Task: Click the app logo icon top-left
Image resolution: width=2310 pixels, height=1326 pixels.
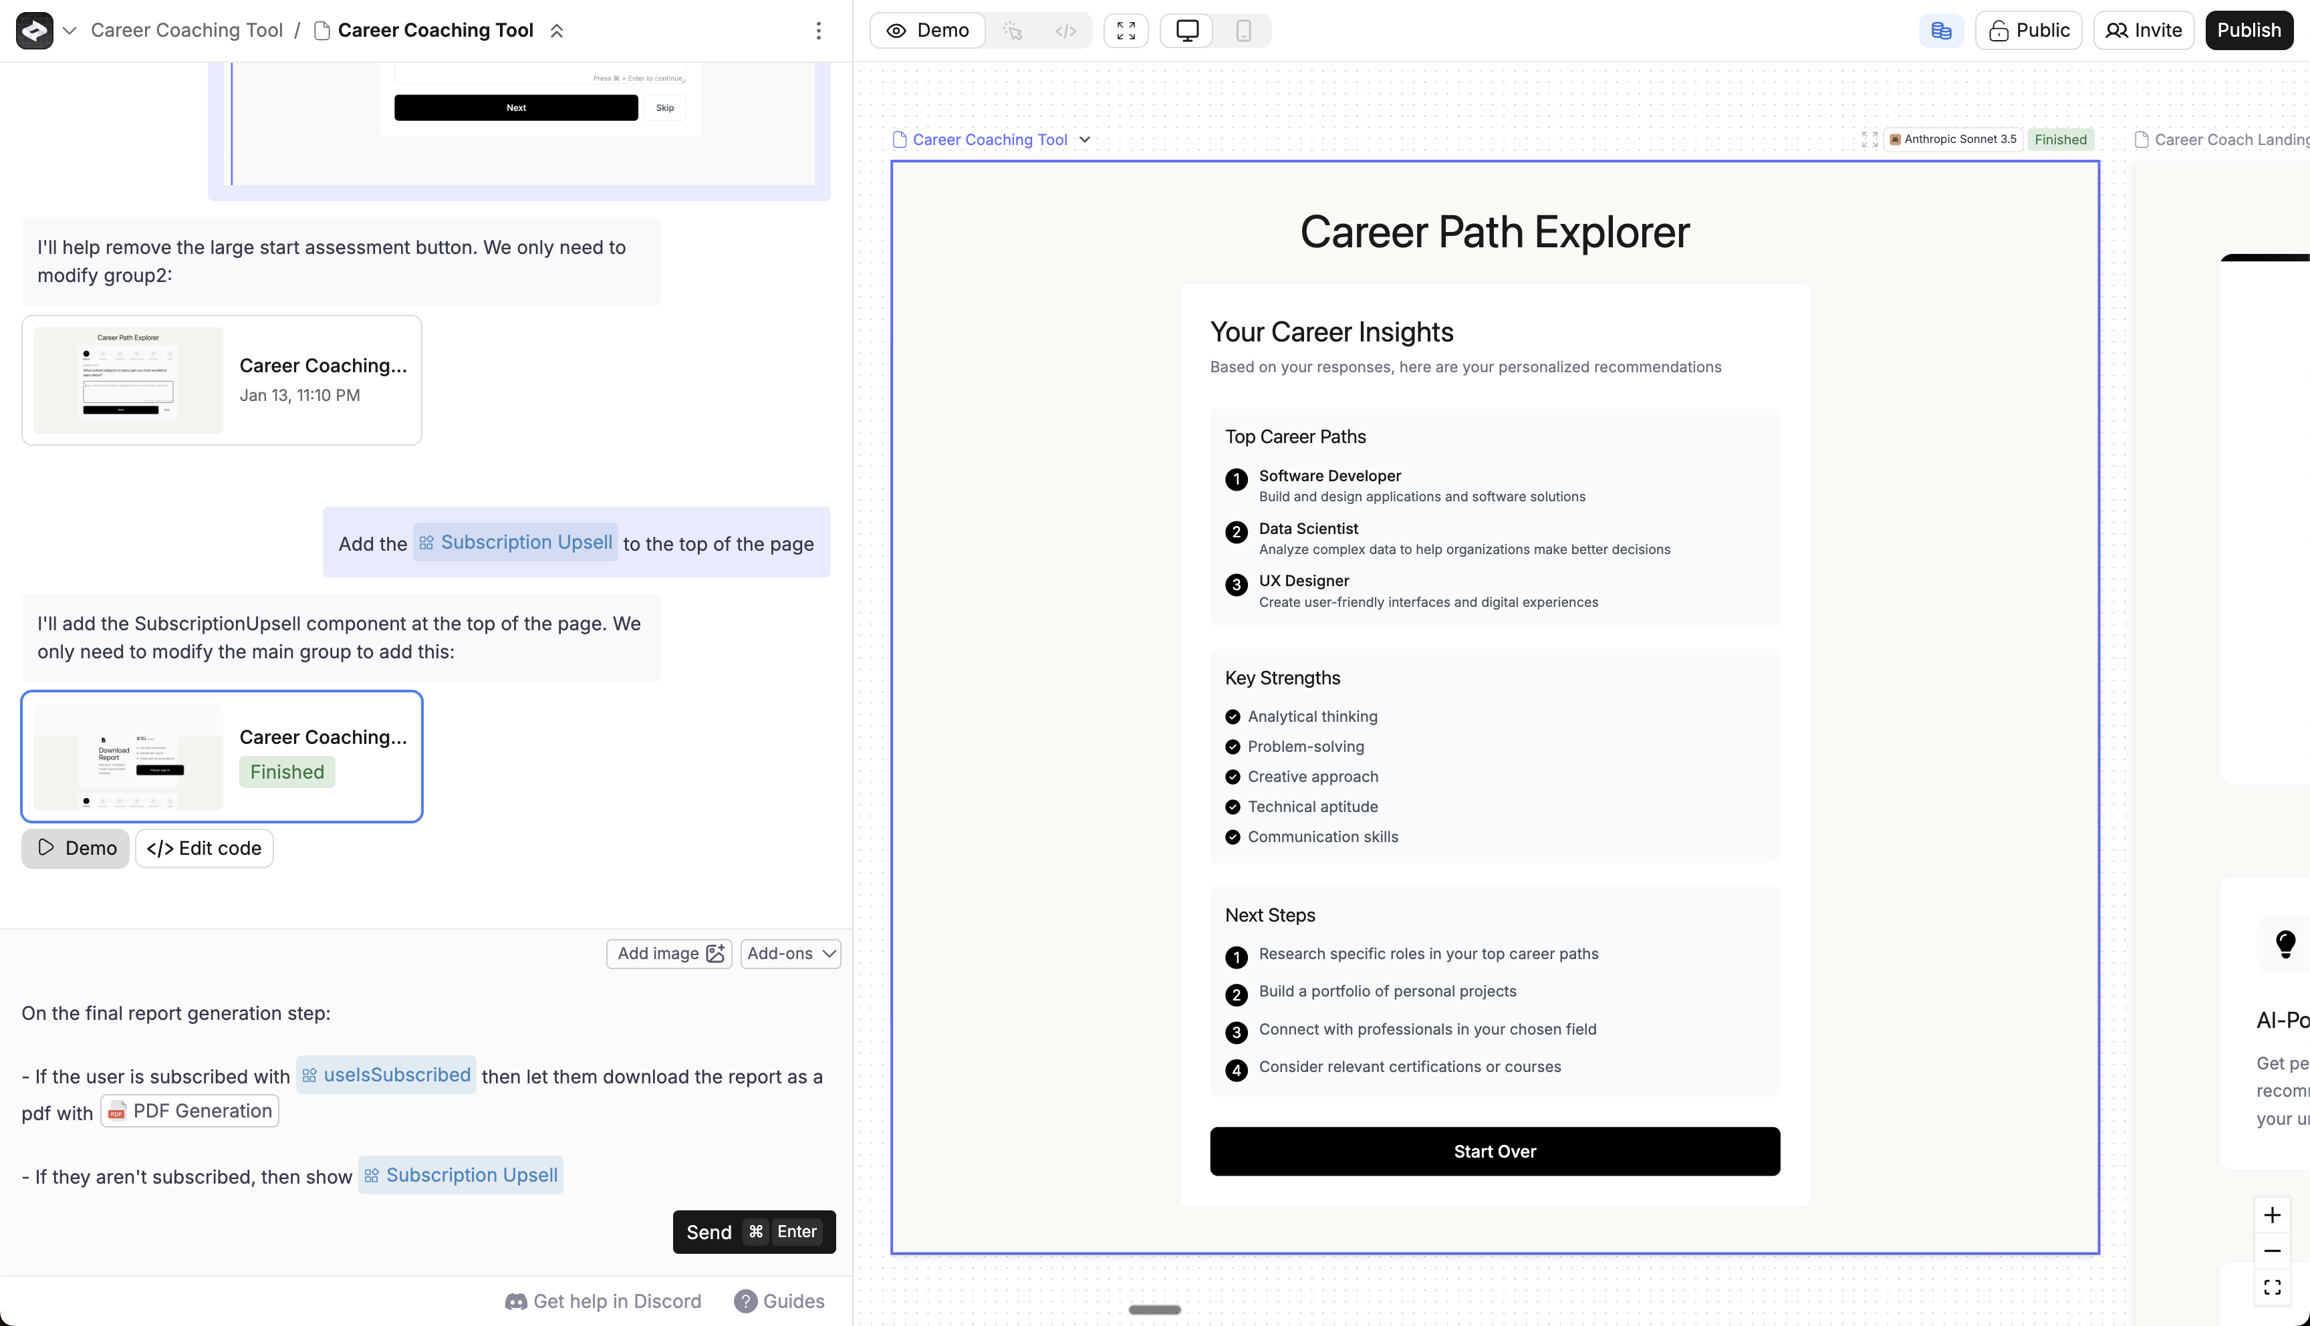Action: pos(35,31)
